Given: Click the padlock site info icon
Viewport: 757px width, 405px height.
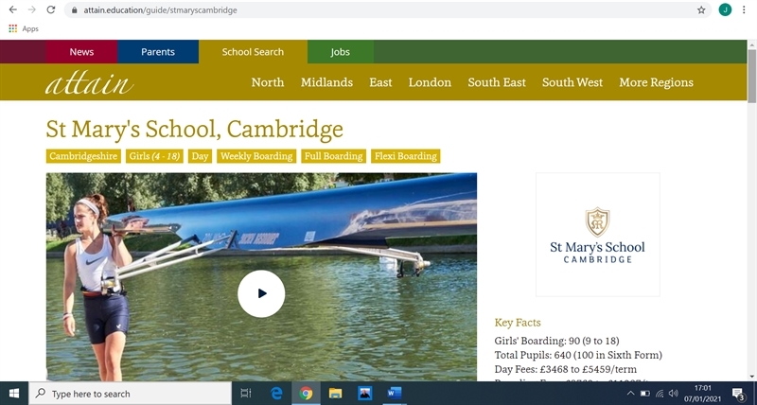Looking at the screenshot, I should 74,10.
